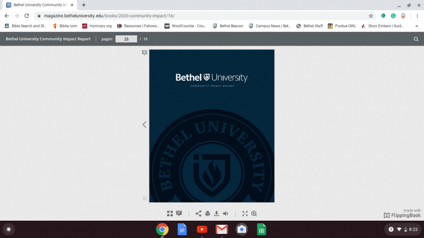Add a note to page
The image size is (424, 238).
pyautogui.click(x=145, y=53)
